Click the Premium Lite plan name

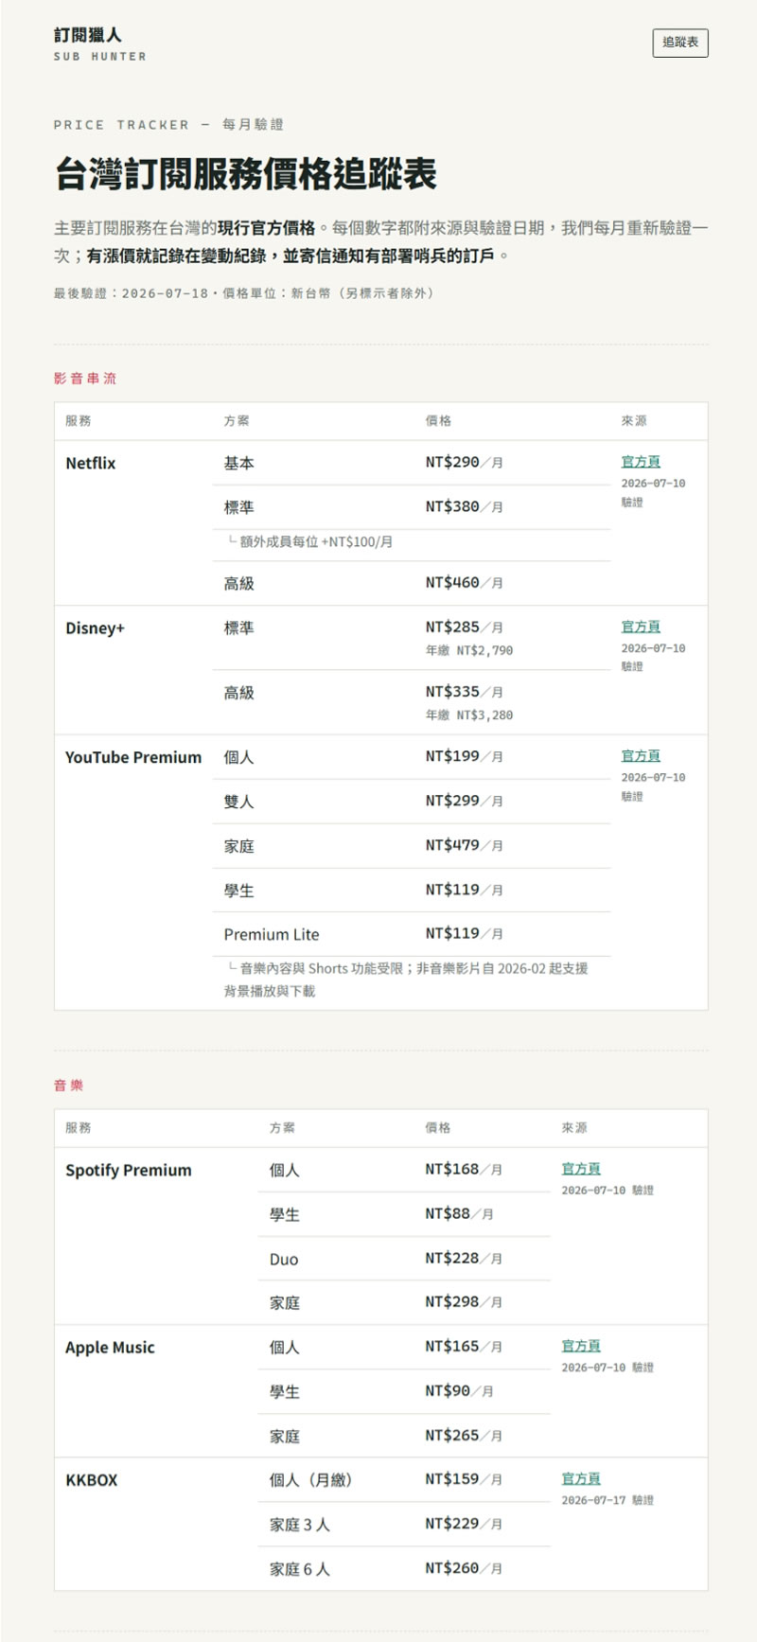pyautogui.click(x=272, y=934)
